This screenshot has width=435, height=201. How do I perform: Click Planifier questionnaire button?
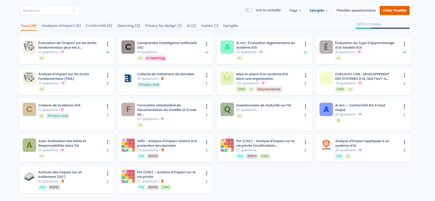coord(356,10)
